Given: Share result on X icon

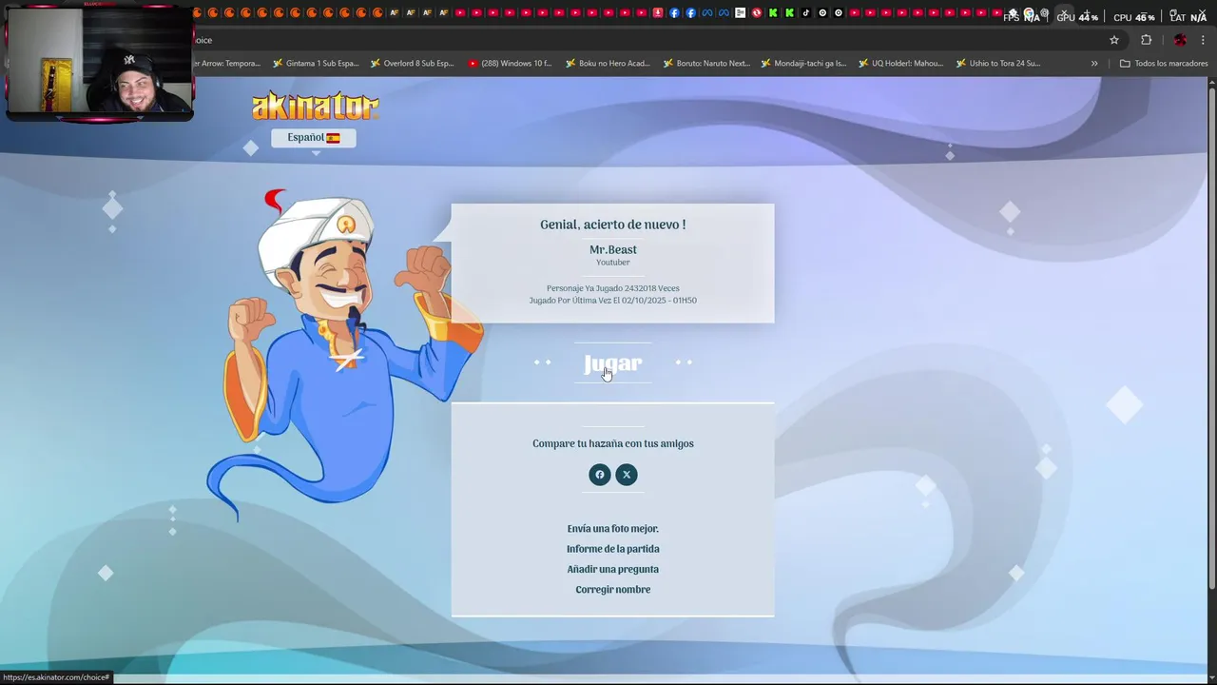Looking at the screenshot, I should (x=627, y=475).
